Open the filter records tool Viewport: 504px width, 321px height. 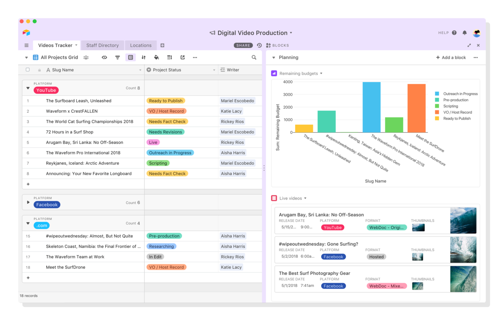118,58
